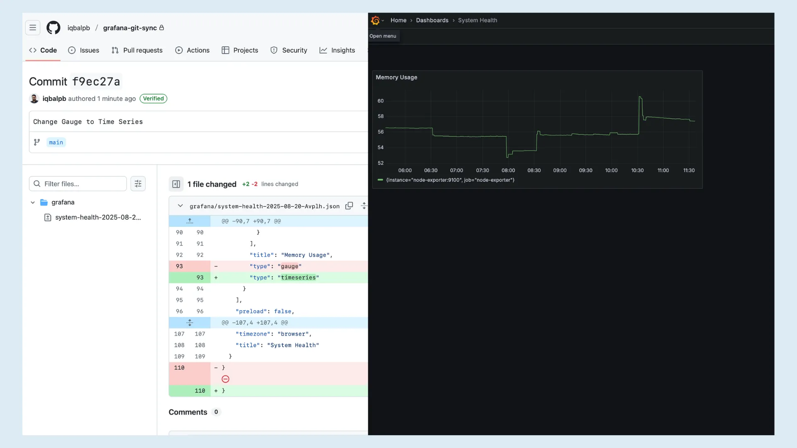
Task: Open file filter options icon
Action: coord(138,184)
